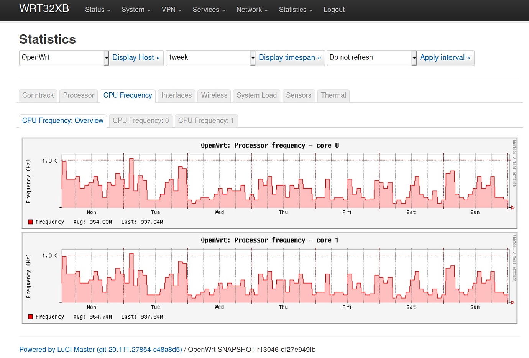Expand the Network navigation menu

(252, 10)
